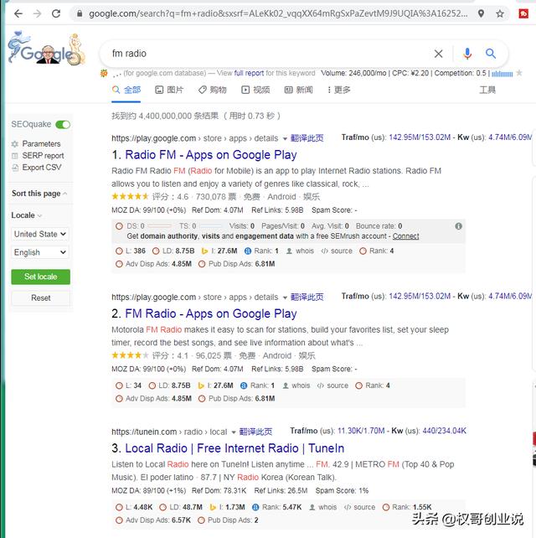This screenshot has height=538, width=536.
Task: Submit search with magnifier icon
Action: coord(491,54)
